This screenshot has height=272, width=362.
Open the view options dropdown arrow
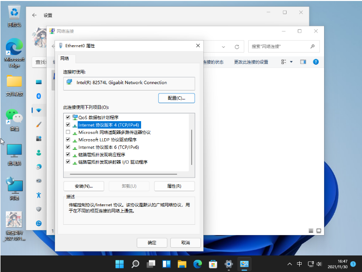291,62
